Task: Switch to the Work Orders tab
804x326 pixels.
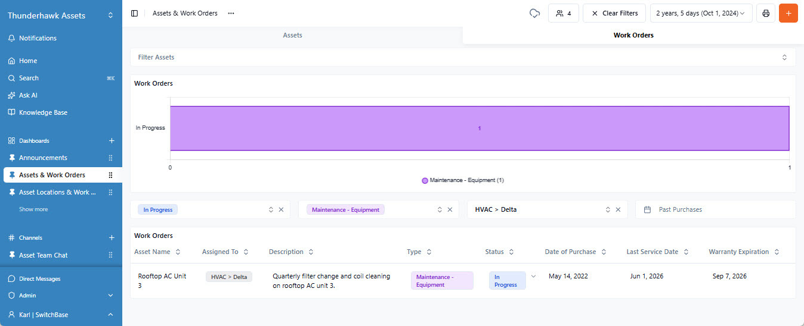Action: coord(633,35)
